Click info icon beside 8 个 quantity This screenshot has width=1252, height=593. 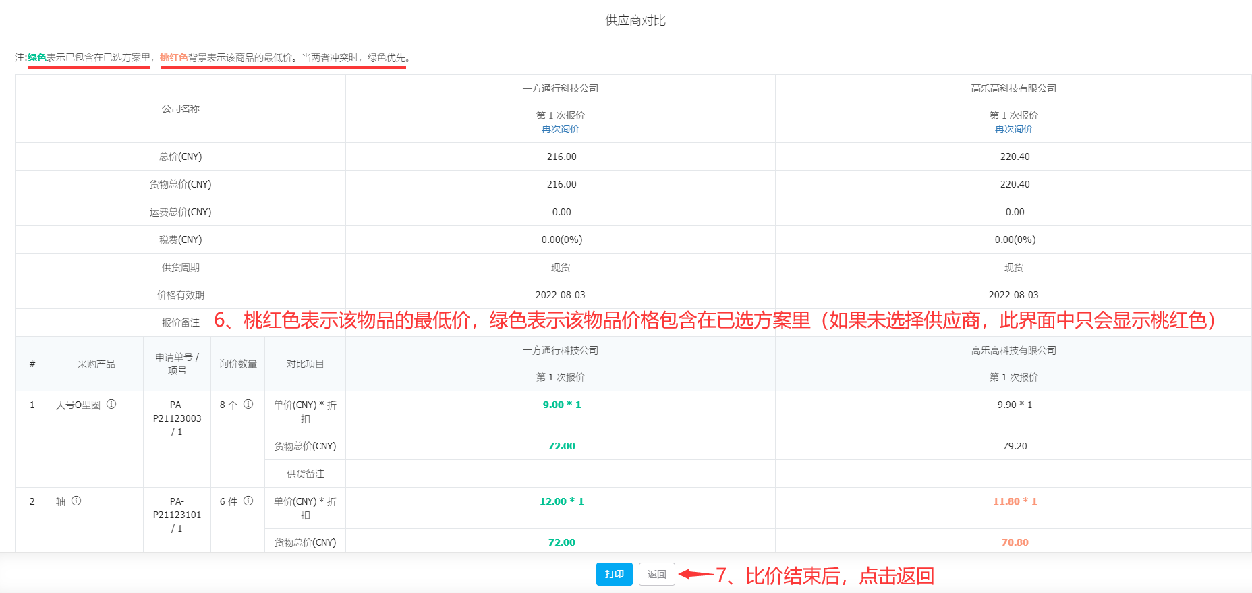pos(248,404)
